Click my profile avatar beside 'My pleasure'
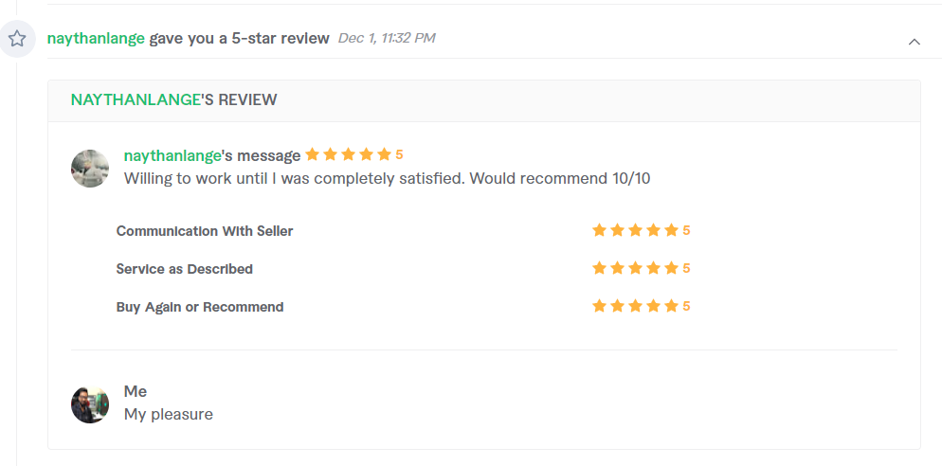 tap(90, 404)
